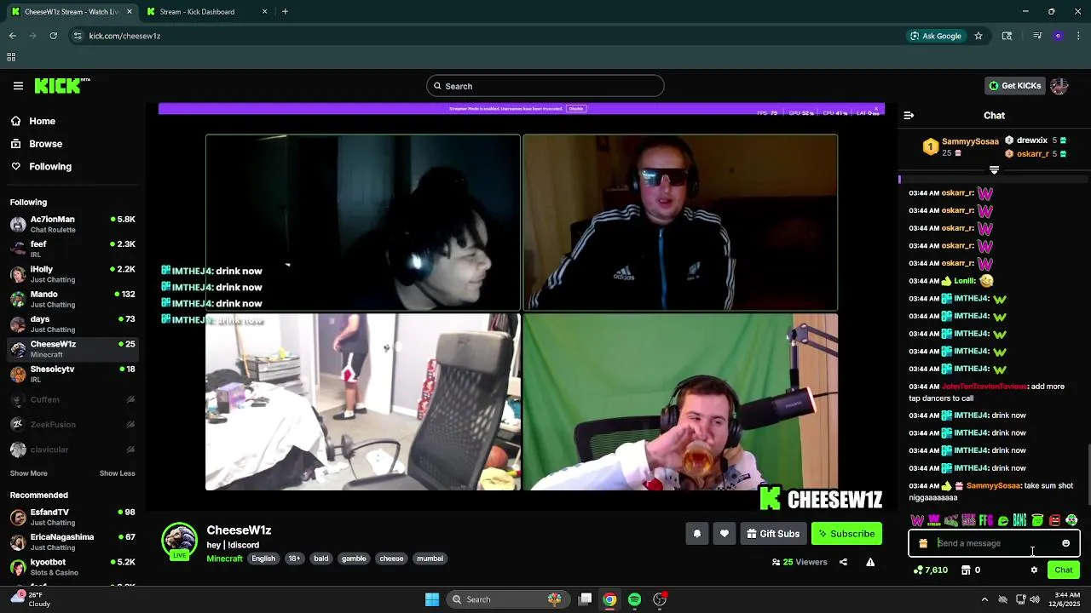Open the emoji picker in chat box
This screenshot has width=1091, height=613.
pos(1065,543)
